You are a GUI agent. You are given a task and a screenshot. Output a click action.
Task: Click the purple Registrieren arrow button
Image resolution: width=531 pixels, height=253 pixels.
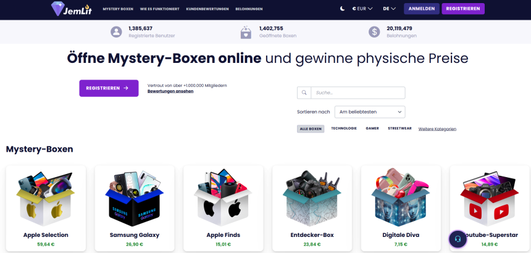click(109, 88)
